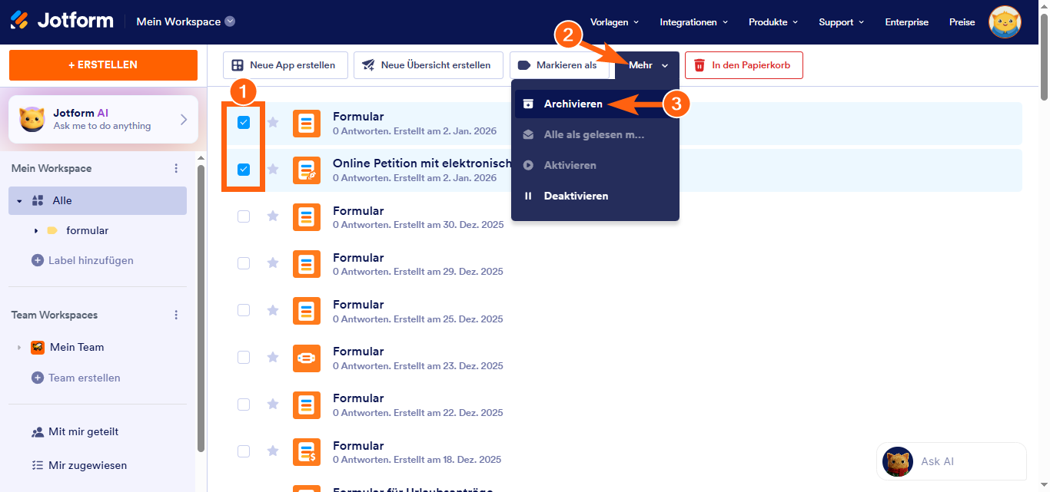Click the card form icon of Formular 23. Dez. 2025

[307, 358]
